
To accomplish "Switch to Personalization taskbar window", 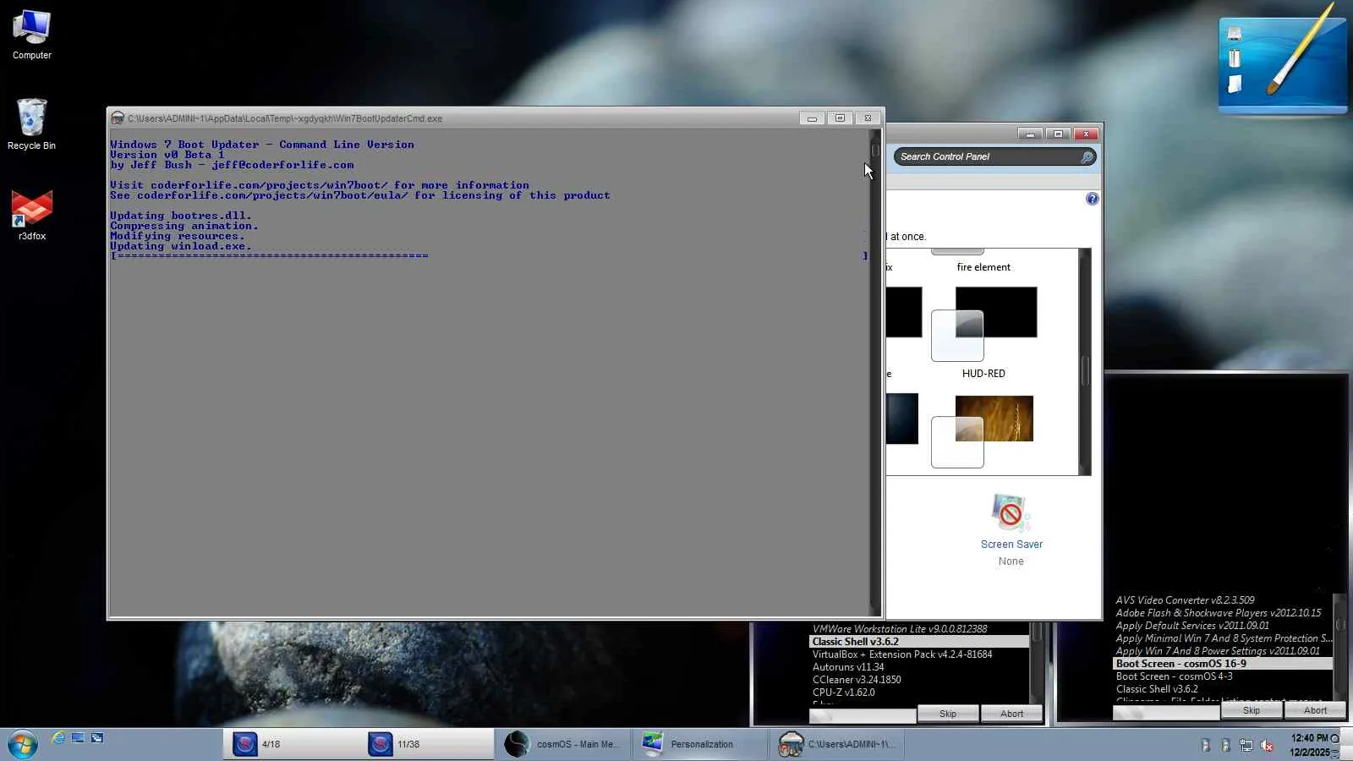I will click(x=698, y=744).
